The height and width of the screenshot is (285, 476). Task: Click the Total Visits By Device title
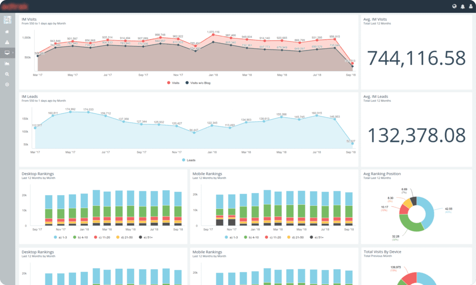(383, 252)
